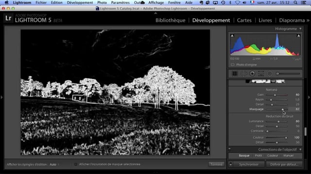Enable Photo d'origine checkbox

point(232,65)
